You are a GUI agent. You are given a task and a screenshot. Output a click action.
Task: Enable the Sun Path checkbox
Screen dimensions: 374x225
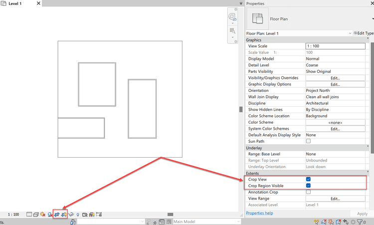click(x=308, y=141)
